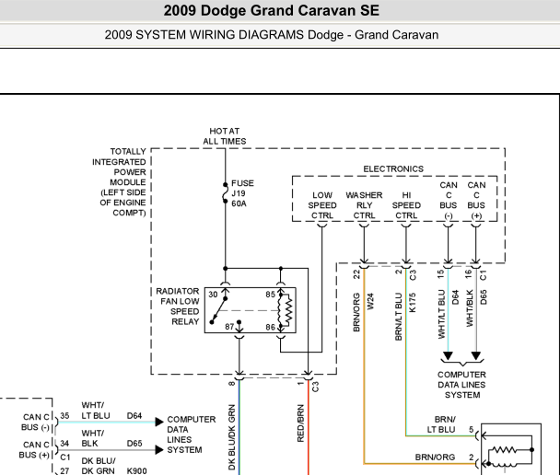Select the "K175" circuit code
The image size is (560, 475).
pyautogui.click(x=413, y=303)
